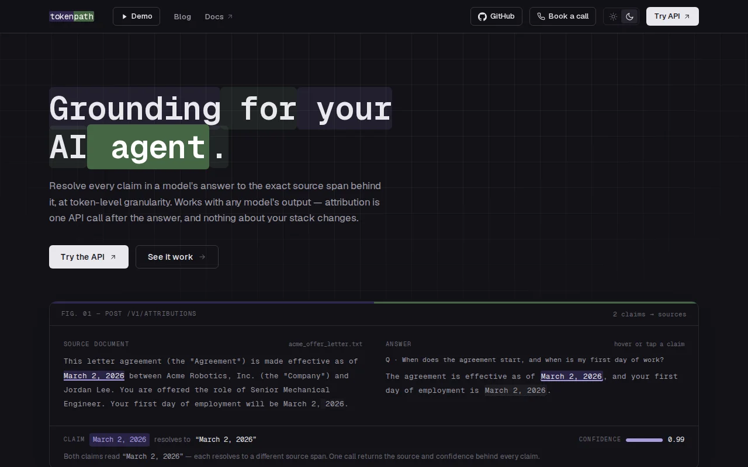Viewport: 748px width, 467px height.
Task: Click the March 2, 2026 claim chip
Action: click(119, 440)
